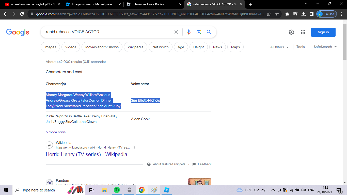347x195 pixels.
Task: Click About featured snippets link
Action: (x=169, y=164)
